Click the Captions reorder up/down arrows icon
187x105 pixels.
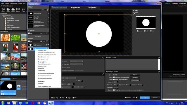coord(44,34)
